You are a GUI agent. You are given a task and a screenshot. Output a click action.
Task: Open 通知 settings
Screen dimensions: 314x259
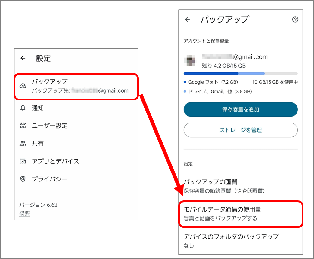tap(76, 108)
